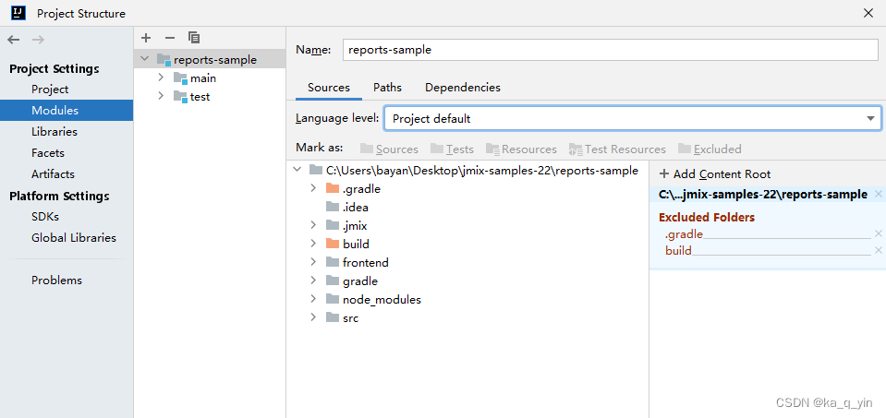This screenshot has height=418, width=886.
Task: Click the .idea folder icon
Action: pyautogui.click(x=333, y=207)
